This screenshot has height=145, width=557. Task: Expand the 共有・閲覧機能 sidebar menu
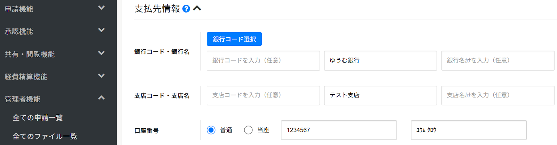click(101, 53)
